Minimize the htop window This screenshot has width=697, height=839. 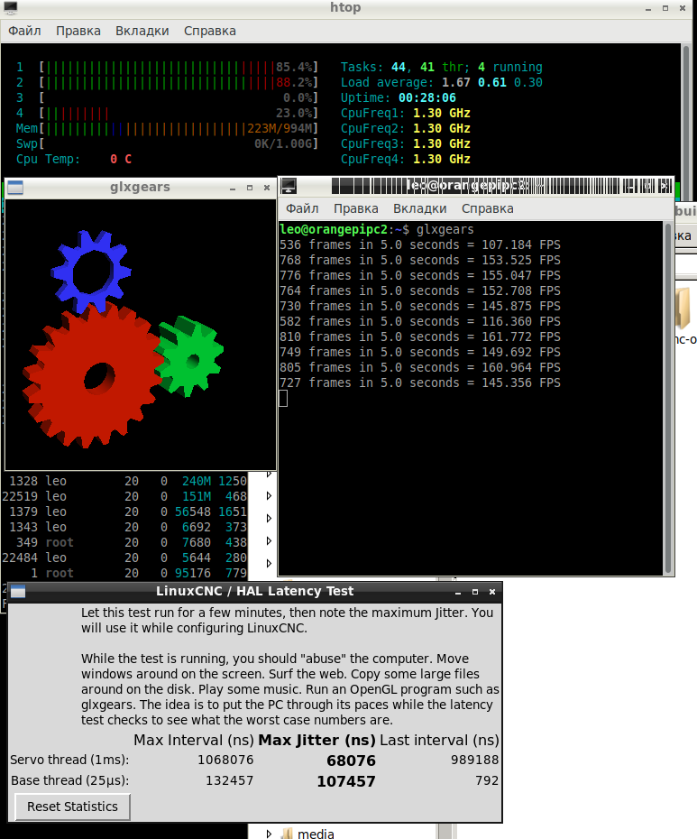[x=648, y=8]
